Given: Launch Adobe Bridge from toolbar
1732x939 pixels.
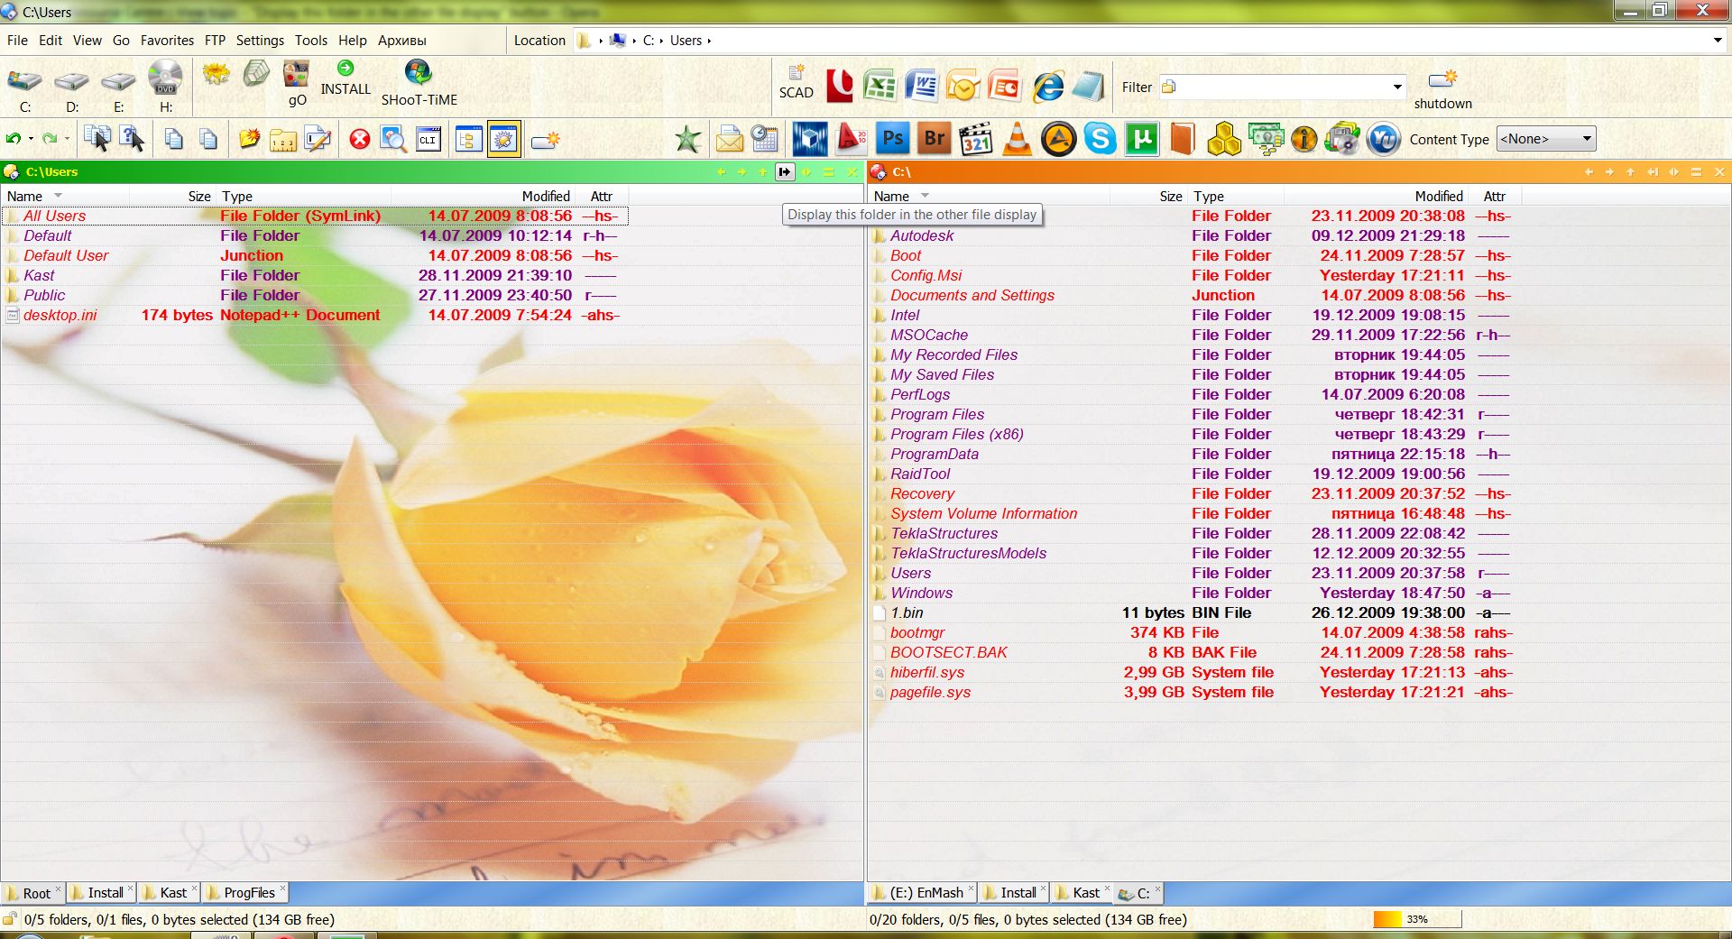Looking at the screenshot, I should (935, 139).
